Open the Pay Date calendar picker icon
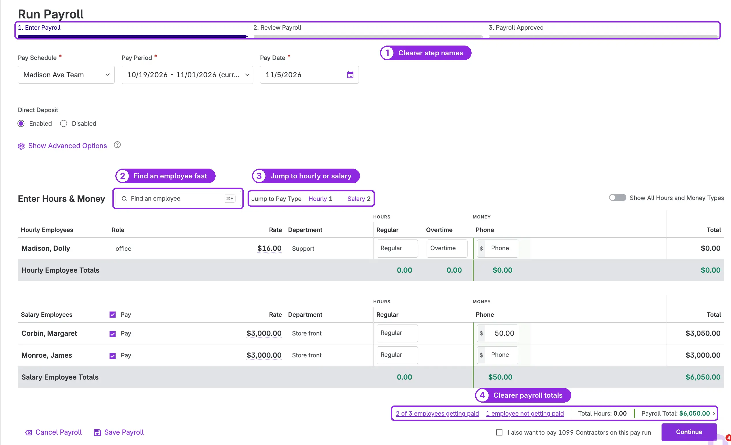This screenshot has height=445, width=731. [350, 75]
